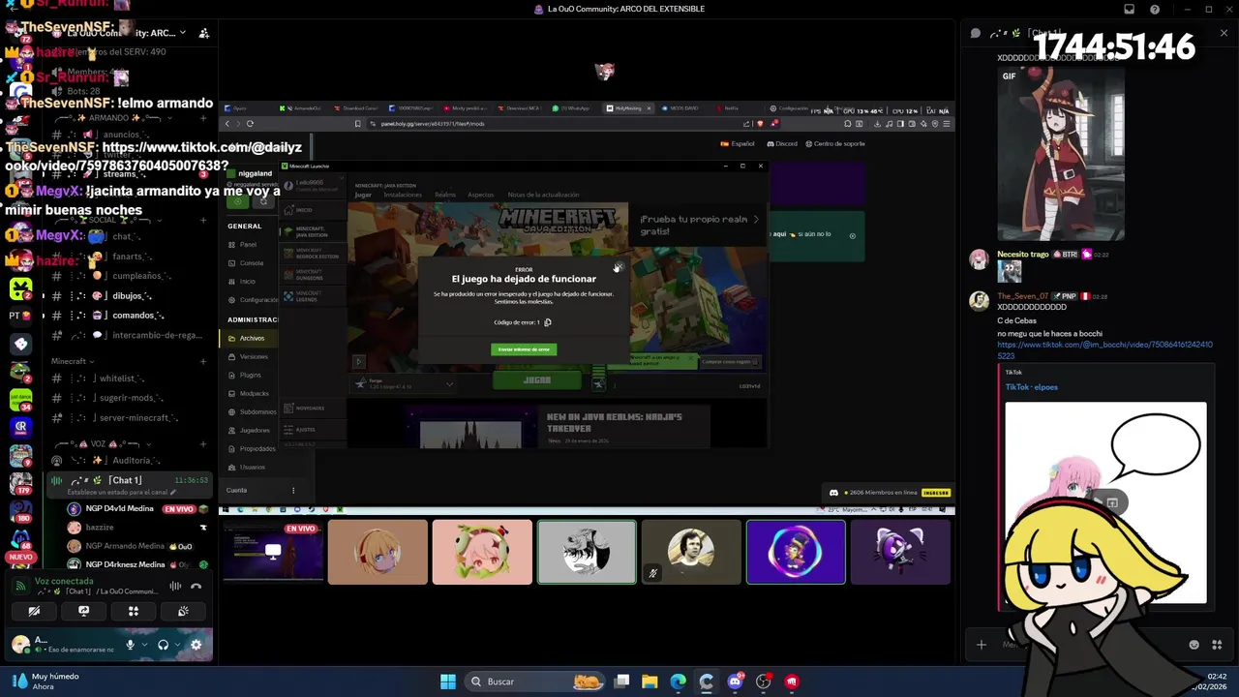The image size is (1239, 697).
Task: Open the intercambio-de-rega channel
Action: [131, 335]
